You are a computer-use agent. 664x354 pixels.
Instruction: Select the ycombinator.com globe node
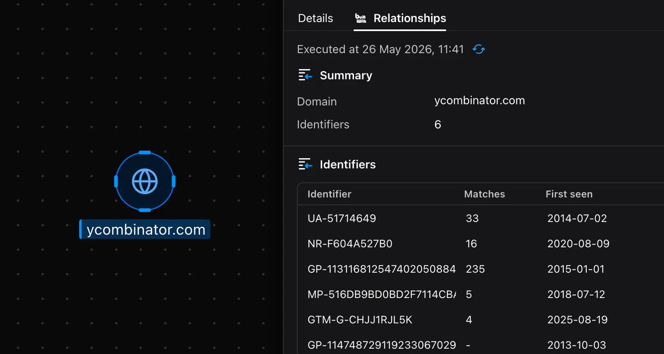pos(145,181)
